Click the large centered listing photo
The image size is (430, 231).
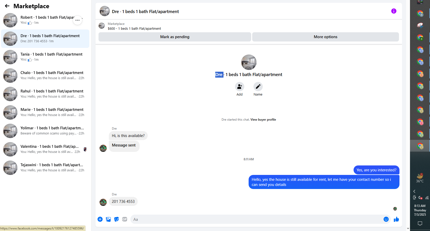click(x=249, y=62)
